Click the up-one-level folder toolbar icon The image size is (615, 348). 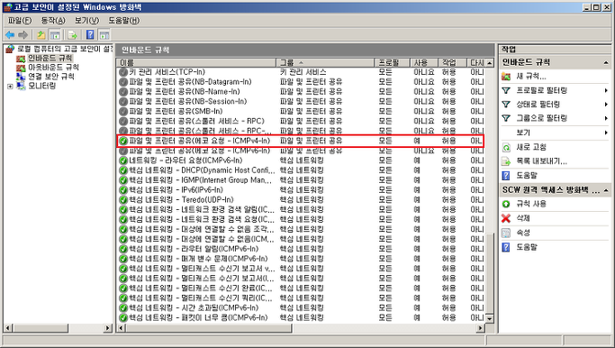point(41,35)
